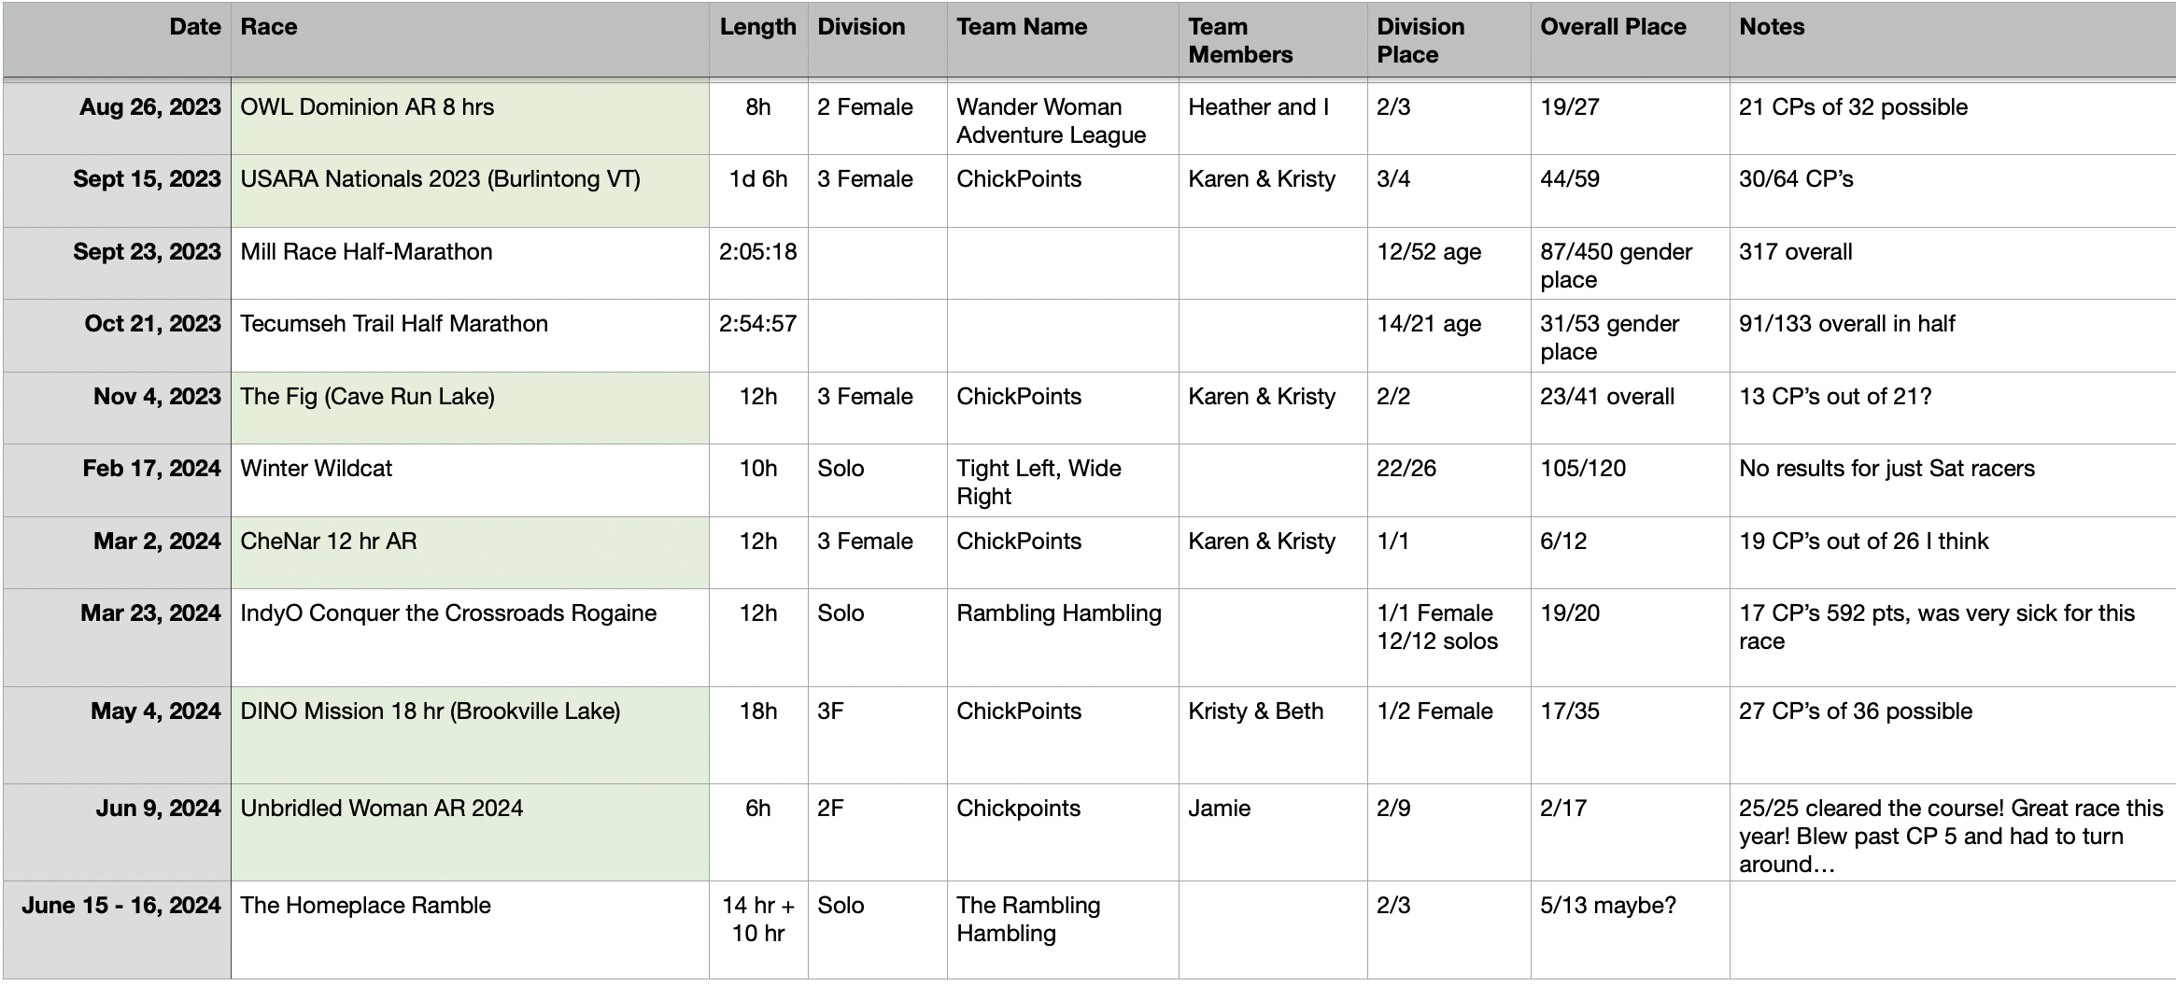Click the Division Place column header
Image resolution: width=2176 pixels, height=986 pixels.
pos(1420,40)
